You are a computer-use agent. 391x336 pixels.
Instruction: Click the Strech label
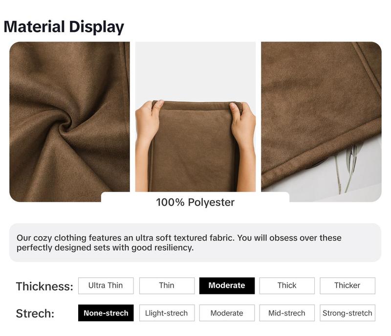[35, 314]
